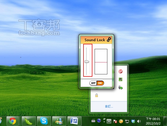Open the clock showing 下午 08:01
This screenshot has width=167, height=126.
(152, 121)
